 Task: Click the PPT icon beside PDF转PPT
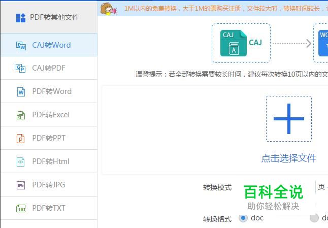tap(20, 139)
